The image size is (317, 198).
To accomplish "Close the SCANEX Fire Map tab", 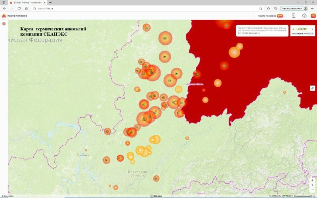I will tap(45, 3).
